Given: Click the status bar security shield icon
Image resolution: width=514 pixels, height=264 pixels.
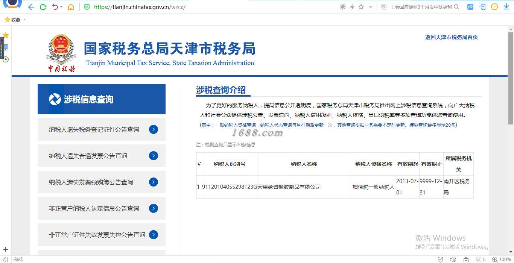Looking at the screenshot, I should [x=441, y=259].
